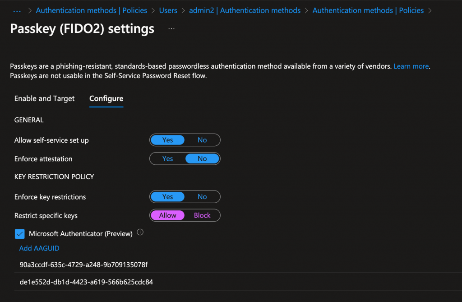
Task: Select Yes for Allow self-service set up
Action: point(167,140)
